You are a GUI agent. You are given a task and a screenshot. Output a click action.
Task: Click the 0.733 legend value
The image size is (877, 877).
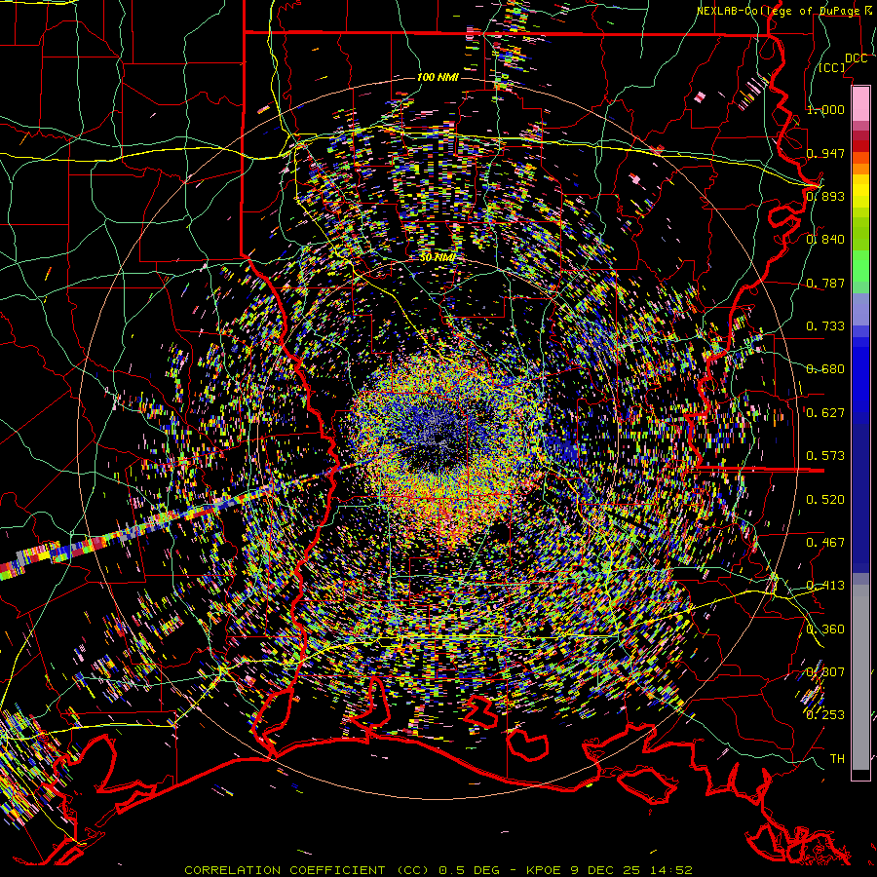point(825,326)
